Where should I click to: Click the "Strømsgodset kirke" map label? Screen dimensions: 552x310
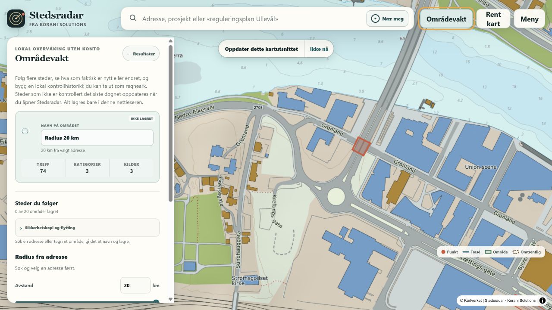(x=250, y=281)
